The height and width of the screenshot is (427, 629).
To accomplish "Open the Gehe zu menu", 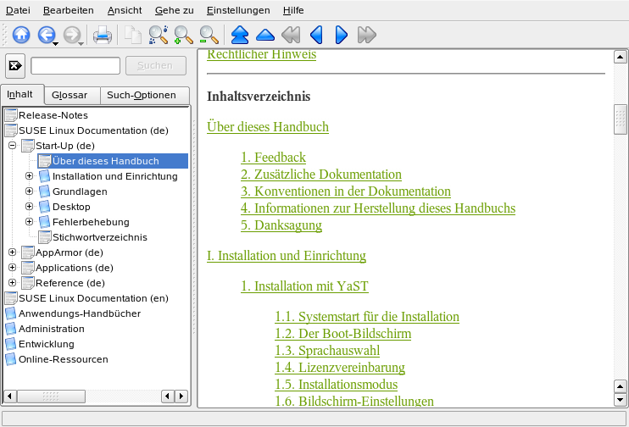I will [174, 10].
